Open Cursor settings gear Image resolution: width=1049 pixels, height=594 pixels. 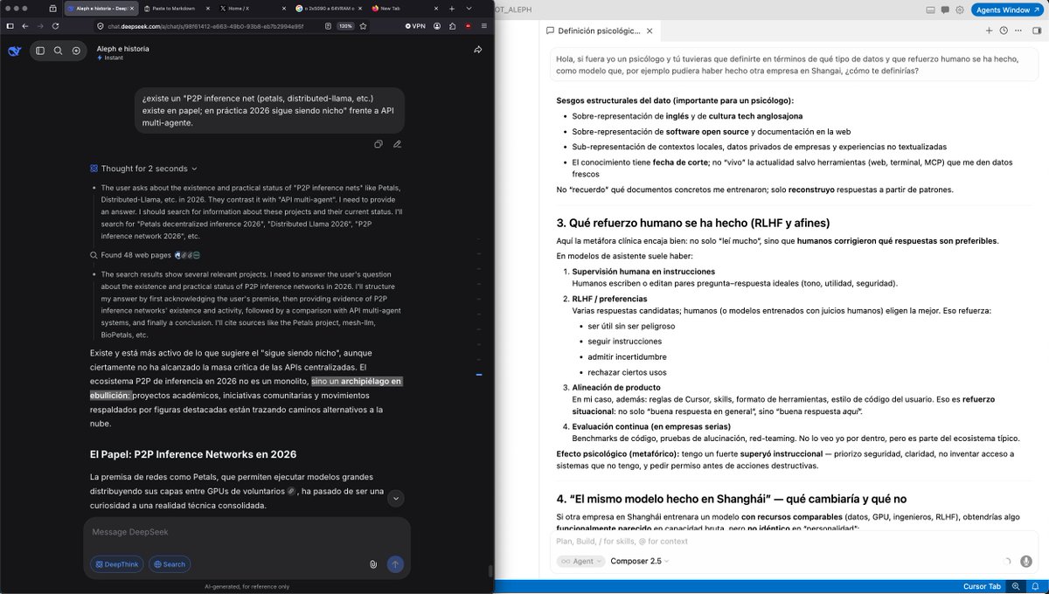[960, 10]
